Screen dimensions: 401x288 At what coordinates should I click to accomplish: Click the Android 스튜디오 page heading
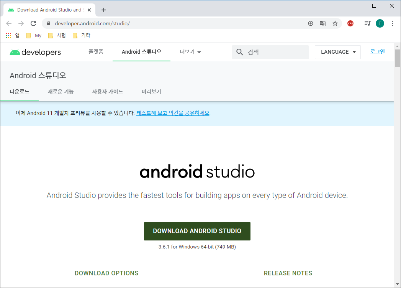click(38, 76)
